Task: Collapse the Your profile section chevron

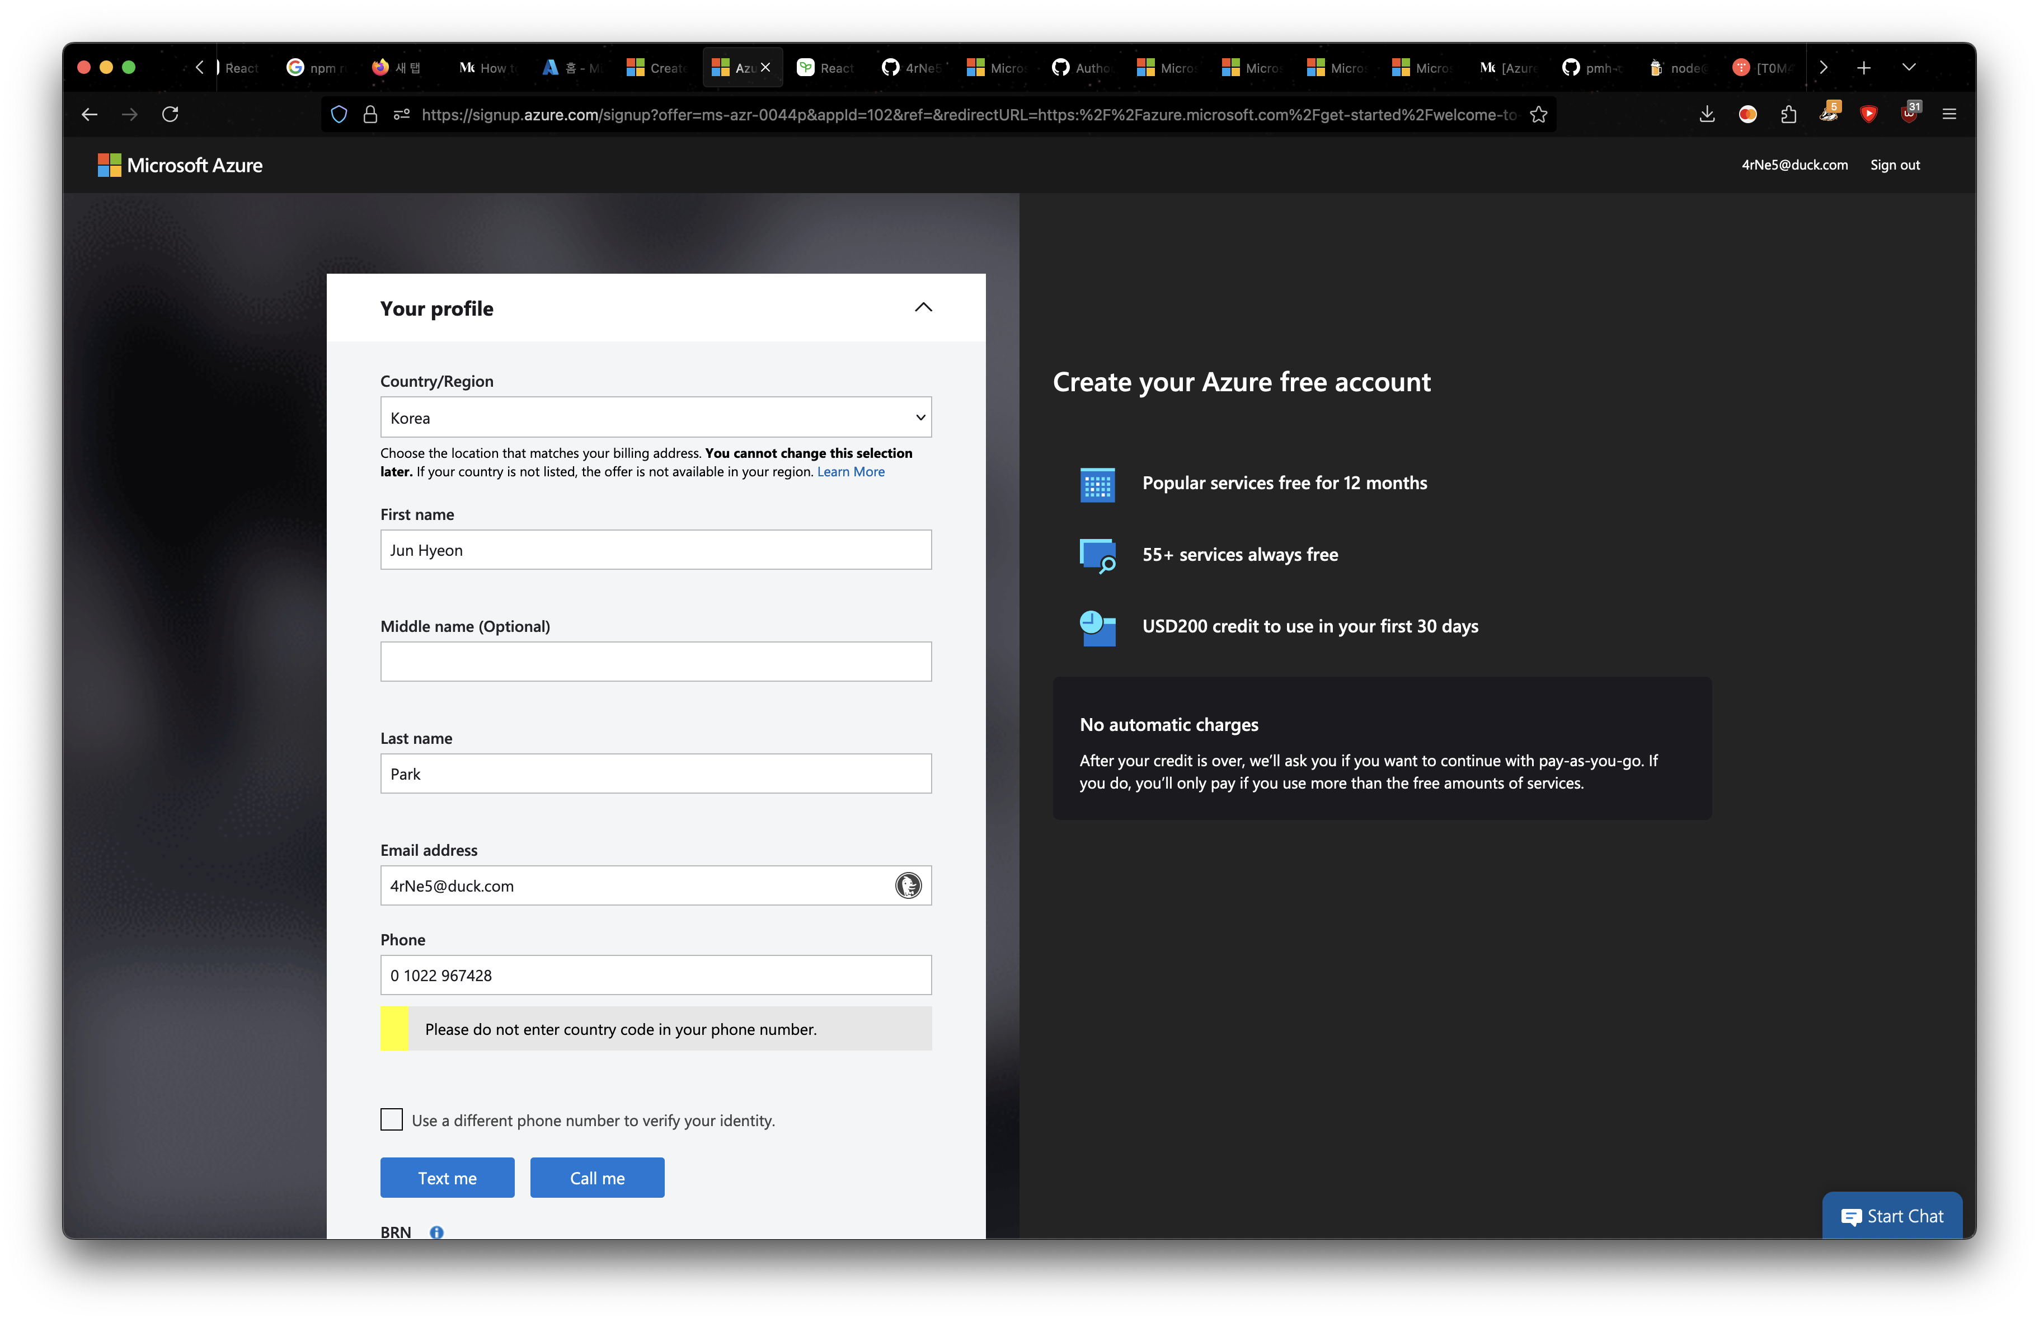Action: point(923,308)
